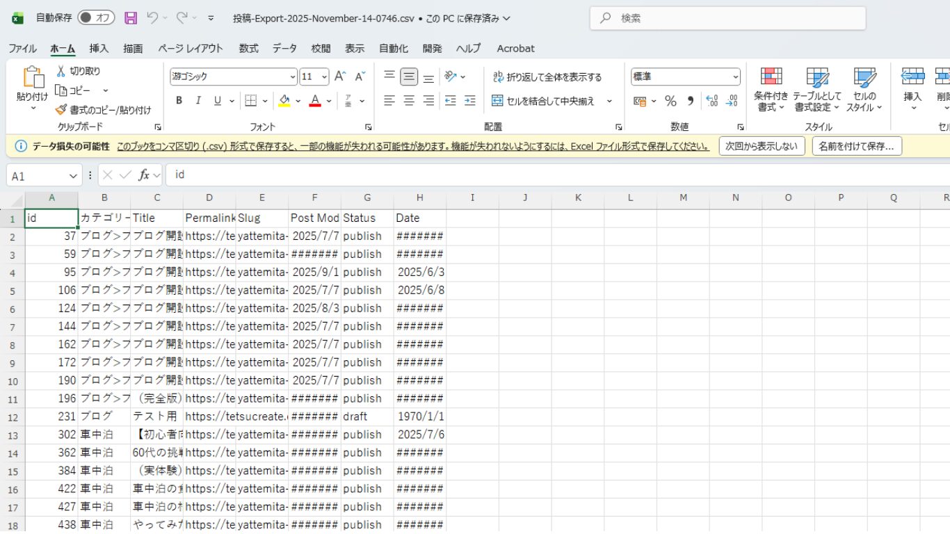Toggle Bold formatting button
The image size is (950, 534).
click(x=179, y=101)
